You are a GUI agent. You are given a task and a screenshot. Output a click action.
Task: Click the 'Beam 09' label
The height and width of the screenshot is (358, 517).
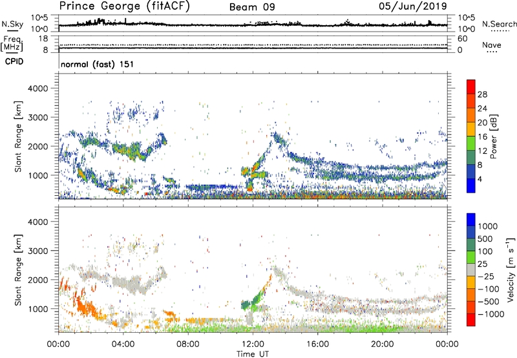[252, 7]
